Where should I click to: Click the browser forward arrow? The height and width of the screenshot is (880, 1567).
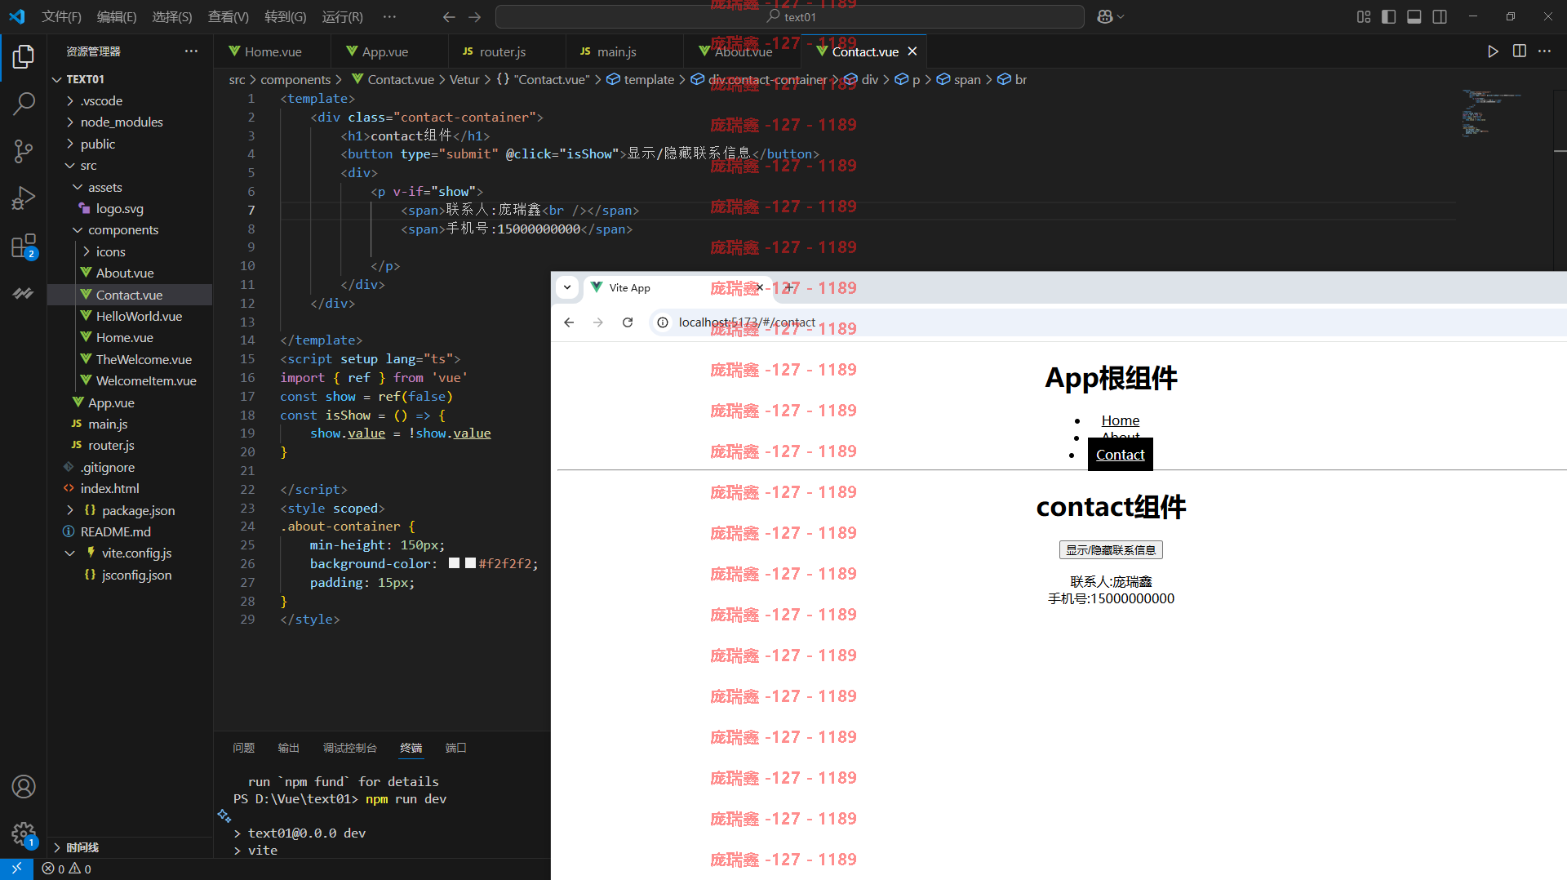tap(598, 322)
